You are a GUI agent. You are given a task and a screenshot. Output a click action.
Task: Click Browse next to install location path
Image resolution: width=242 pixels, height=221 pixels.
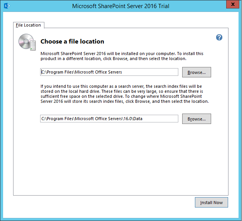[196, 72]
